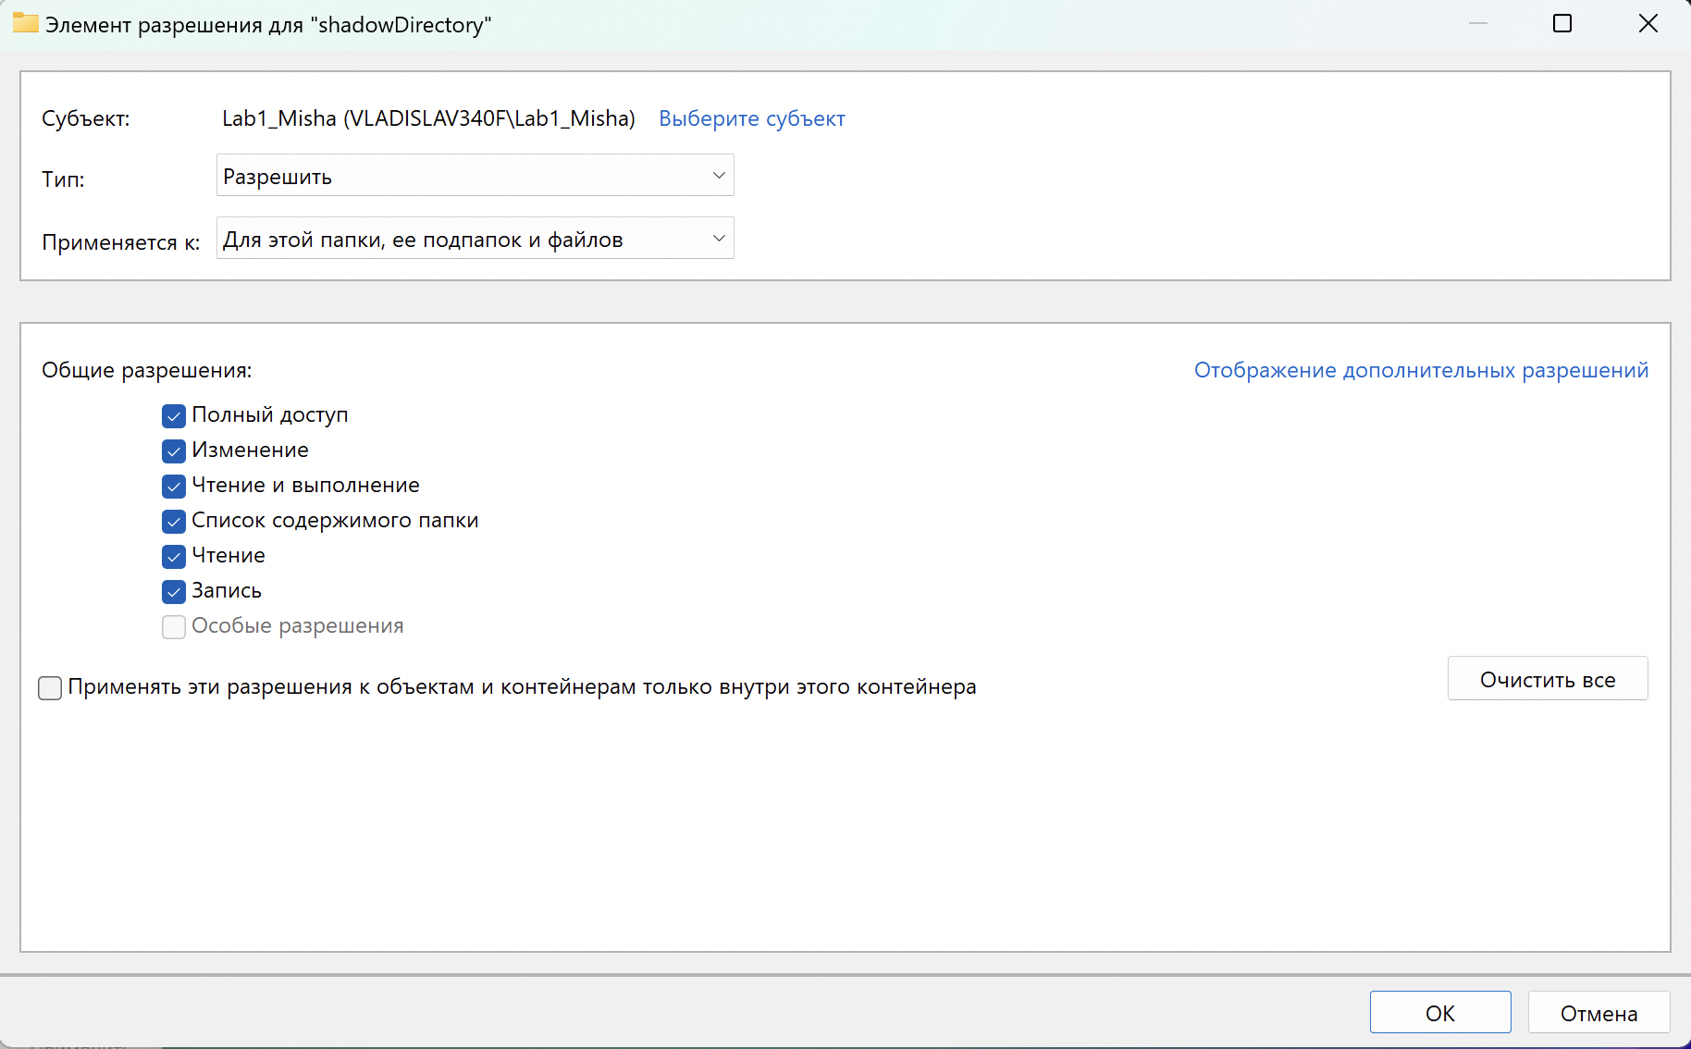Minimize the dialog window
The width and height of the screenshot is (1691, 1049).
pos(1478,24)
